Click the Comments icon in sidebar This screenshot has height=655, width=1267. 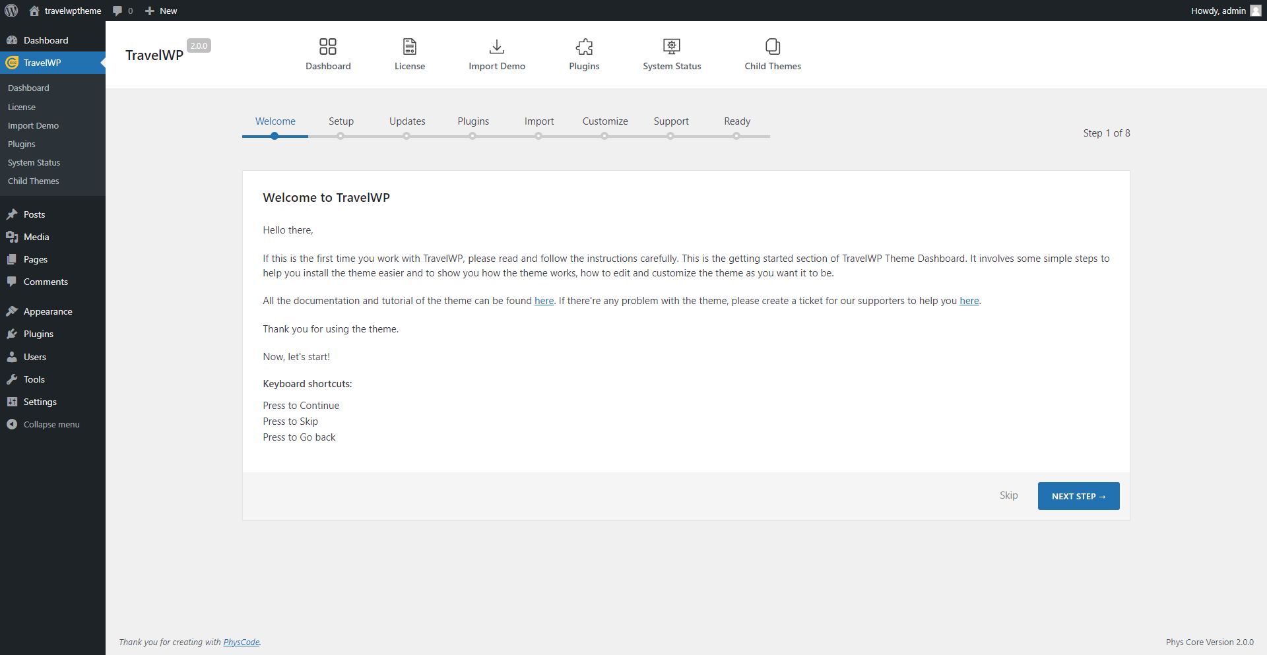click(12, 282)
